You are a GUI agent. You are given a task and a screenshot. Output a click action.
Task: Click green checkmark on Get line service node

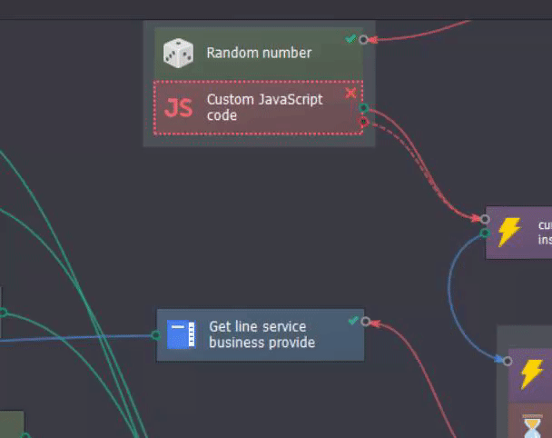[x=353, y=320]
